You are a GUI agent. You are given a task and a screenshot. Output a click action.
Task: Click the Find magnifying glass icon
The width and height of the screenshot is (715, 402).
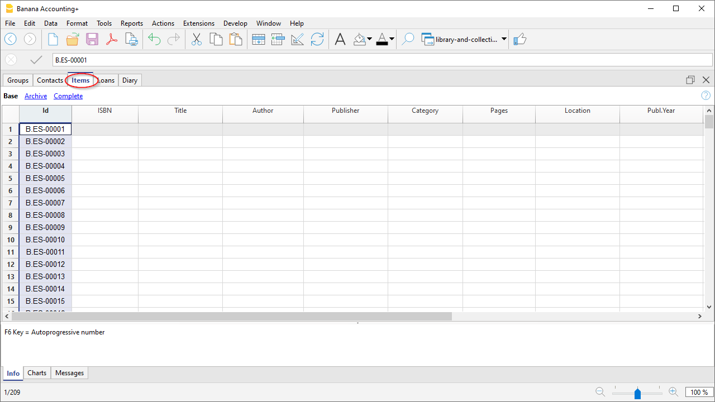click(x=408, y=39)
